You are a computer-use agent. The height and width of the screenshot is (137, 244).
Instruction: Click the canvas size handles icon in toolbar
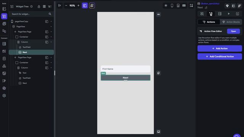[191, 6]
